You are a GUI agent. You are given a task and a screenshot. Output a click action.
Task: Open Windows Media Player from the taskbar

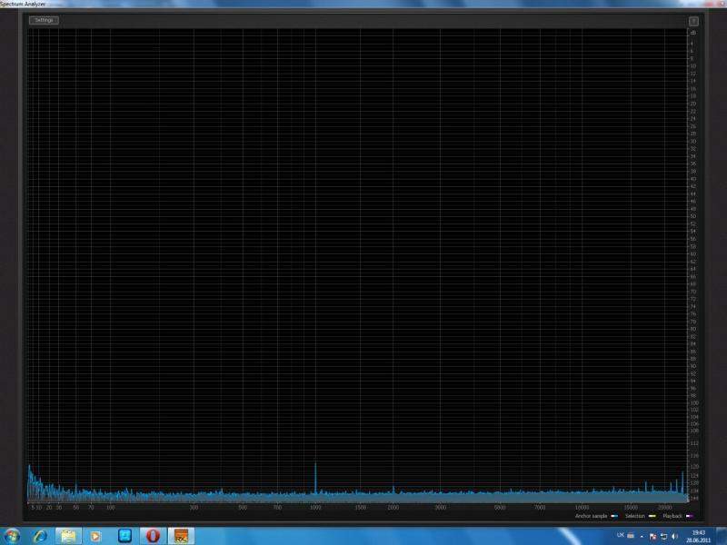pyautogui.click(x=95, y=536)
